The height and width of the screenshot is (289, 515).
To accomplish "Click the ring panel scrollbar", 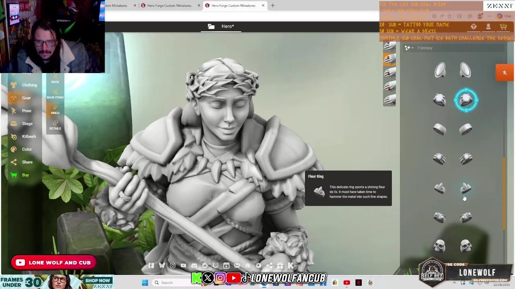I will pyautogui.click(x=504, y=194).
